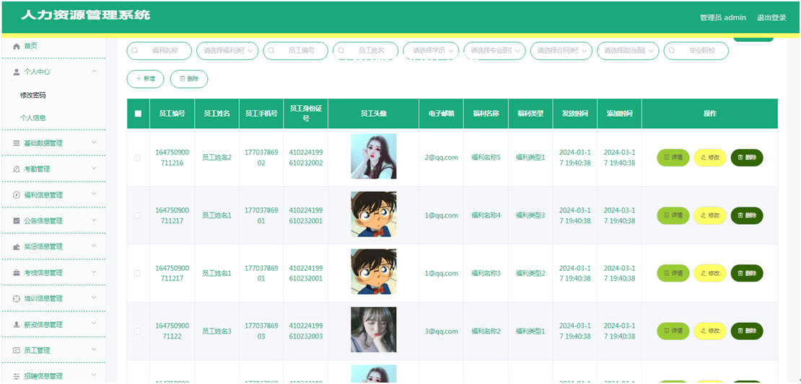Click the bell icon beside 考勤管理

tap(16, 169)
